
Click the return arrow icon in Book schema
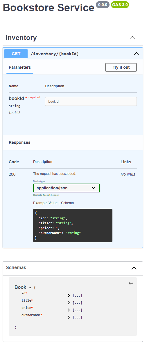(x=131, y=283)
